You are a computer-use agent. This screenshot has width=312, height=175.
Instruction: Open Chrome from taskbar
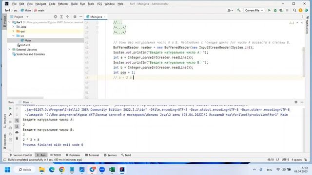[x=62, y=170]
